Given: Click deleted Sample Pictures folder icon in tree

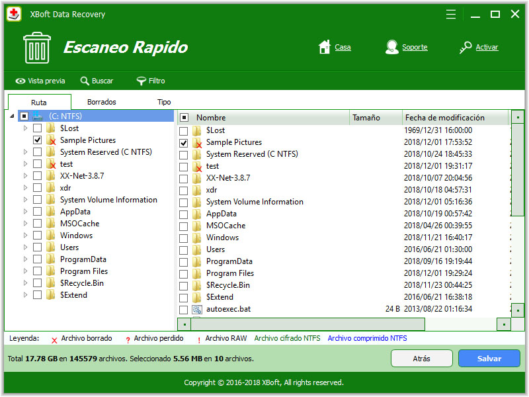Looking at the screenshot, I should [51, 140].
